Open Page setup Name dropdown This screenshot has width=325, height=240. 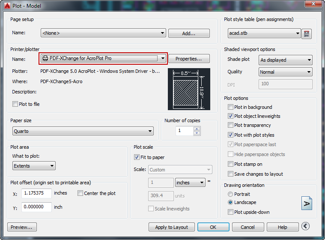[x=103, y=33]
